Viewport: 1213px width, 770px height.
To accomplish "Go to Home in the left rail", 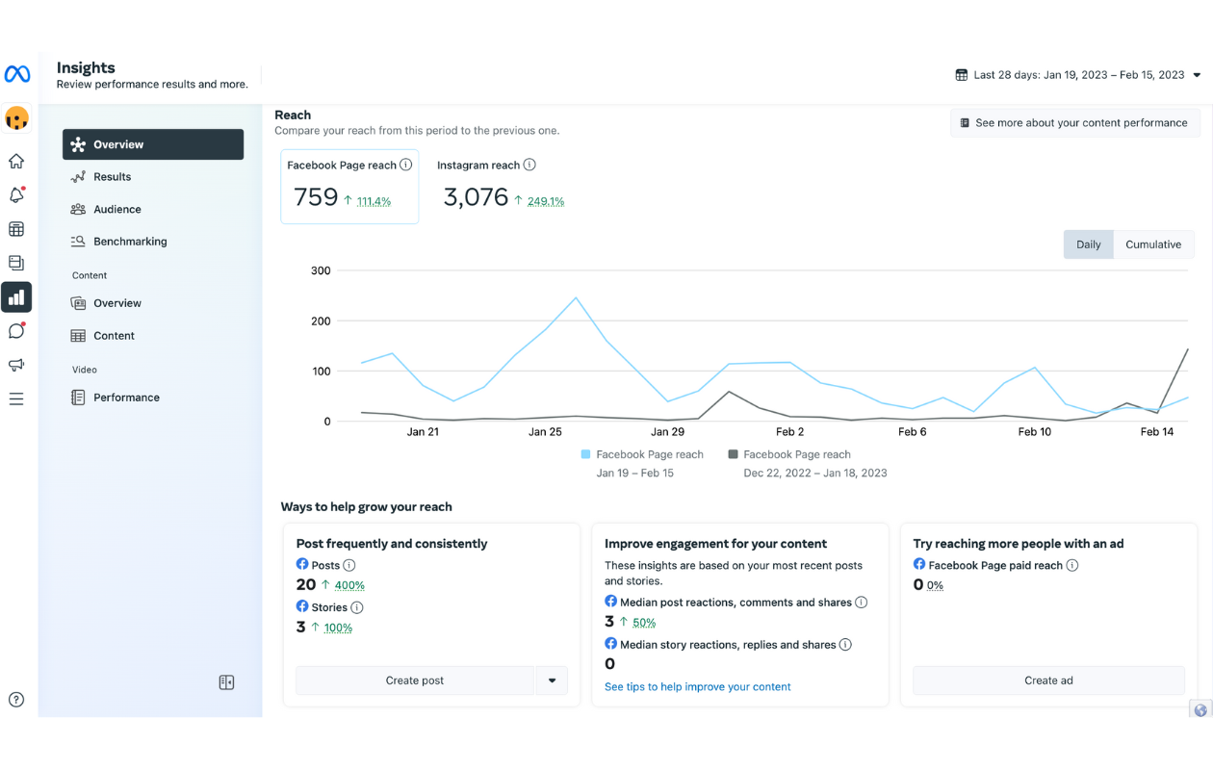I will pos(16,162).
